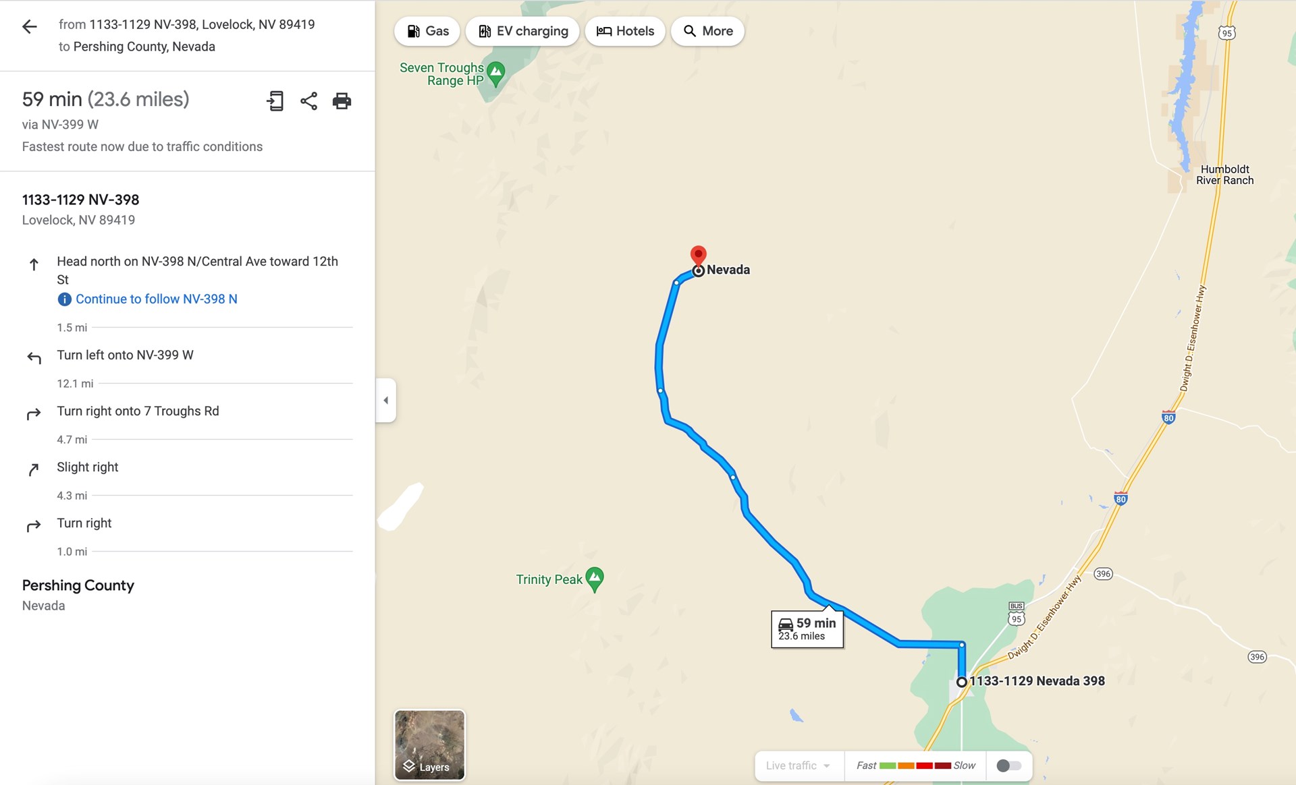The height and width of the screenshot is (785, 1296).
Task: Collapse the side panel with arrow tab
Action: coord(385,401)
